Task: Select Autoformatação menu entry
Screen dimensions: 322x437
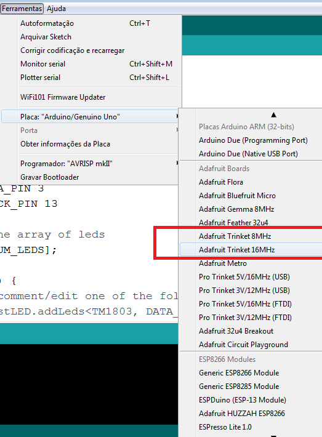Action: (91, 23)
